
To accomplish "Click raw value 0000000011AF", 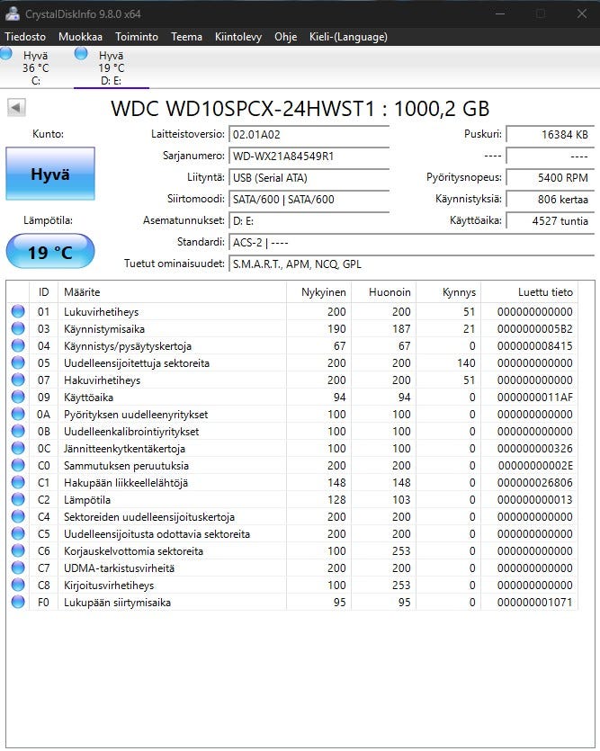I will pos(535,397).
